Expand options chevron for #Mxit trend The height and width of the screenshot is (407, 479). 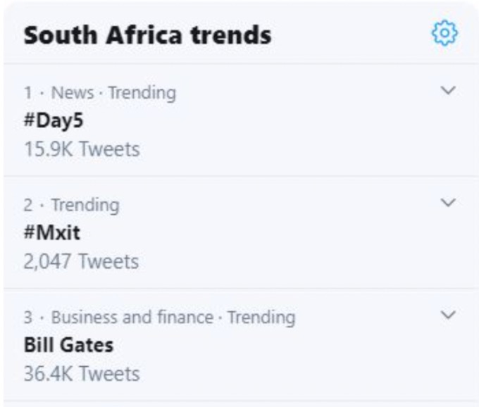[448, 202]
